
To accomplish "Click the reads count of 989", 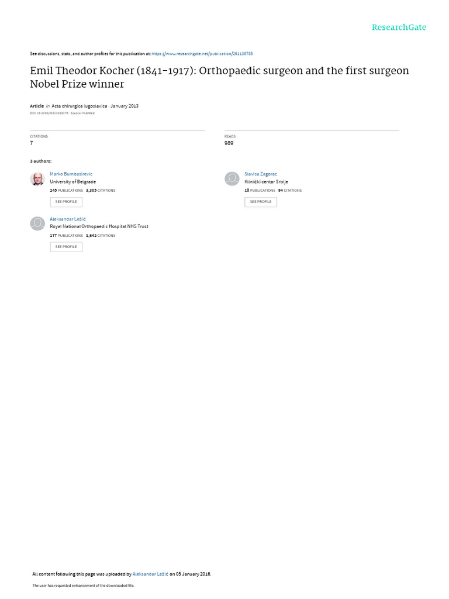I will [229, 143].
